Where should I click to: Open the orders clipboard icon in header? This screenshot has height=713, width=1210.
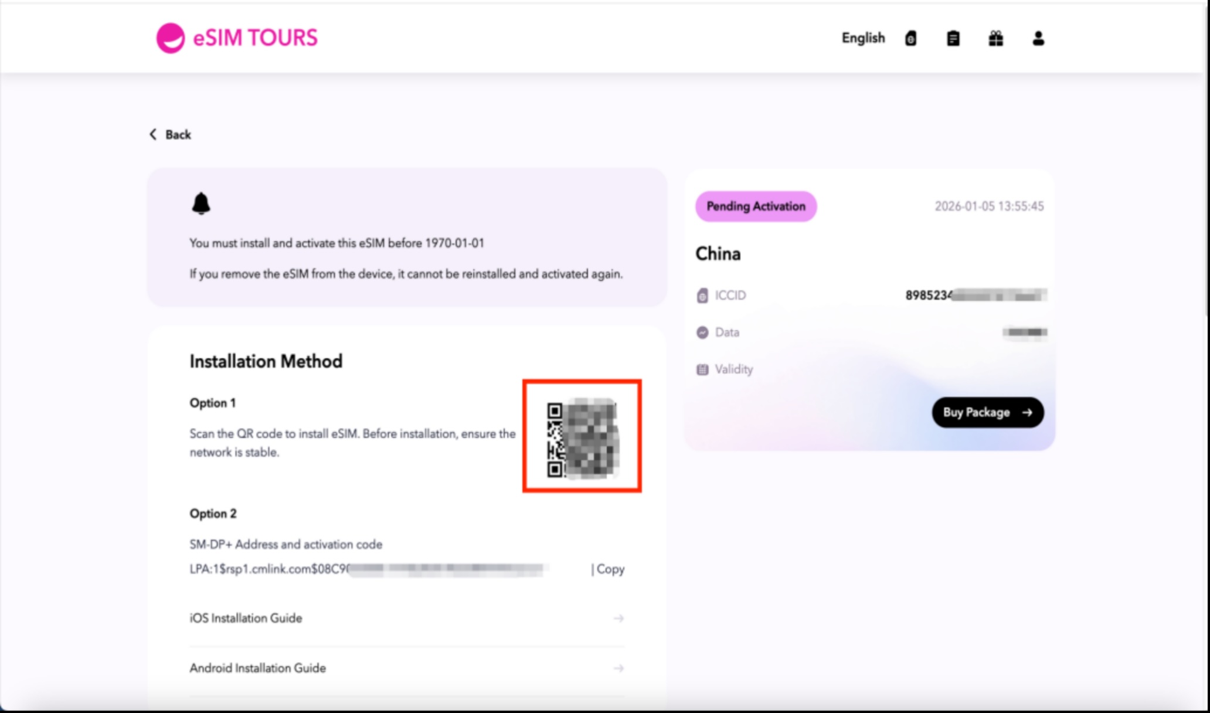point(953,38)
